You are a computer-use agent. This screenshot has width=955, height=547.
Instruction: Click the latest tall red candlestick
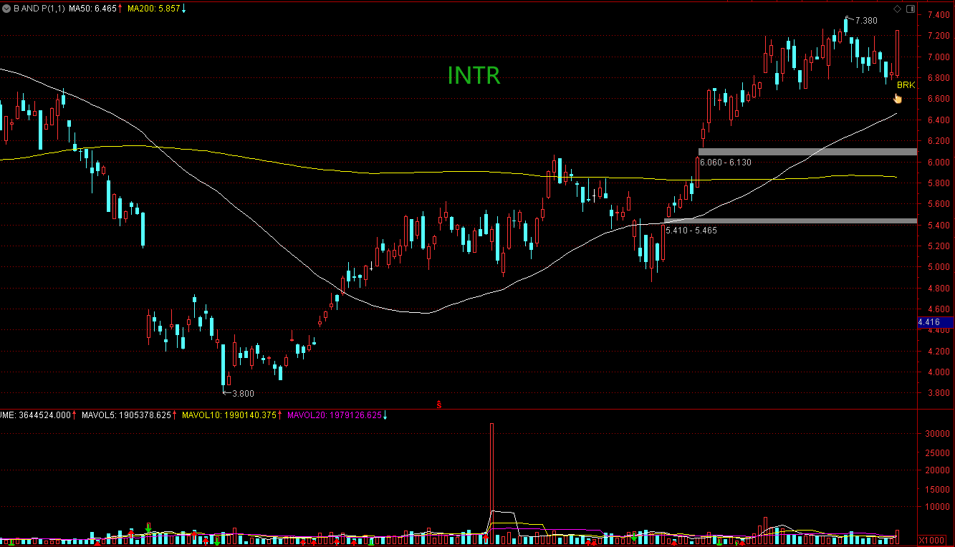pos(898,54)
